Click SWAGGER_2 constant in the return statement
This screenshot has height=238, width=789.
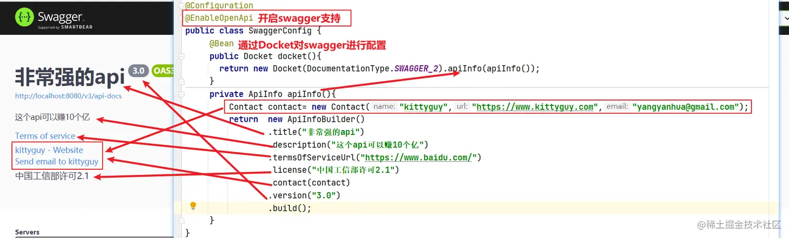tap(416, 69)
